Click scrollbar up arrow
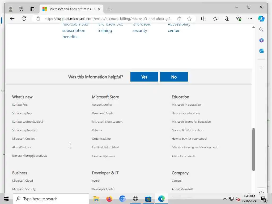Viewport: 272px width, 204px height. tap(253, 27)
